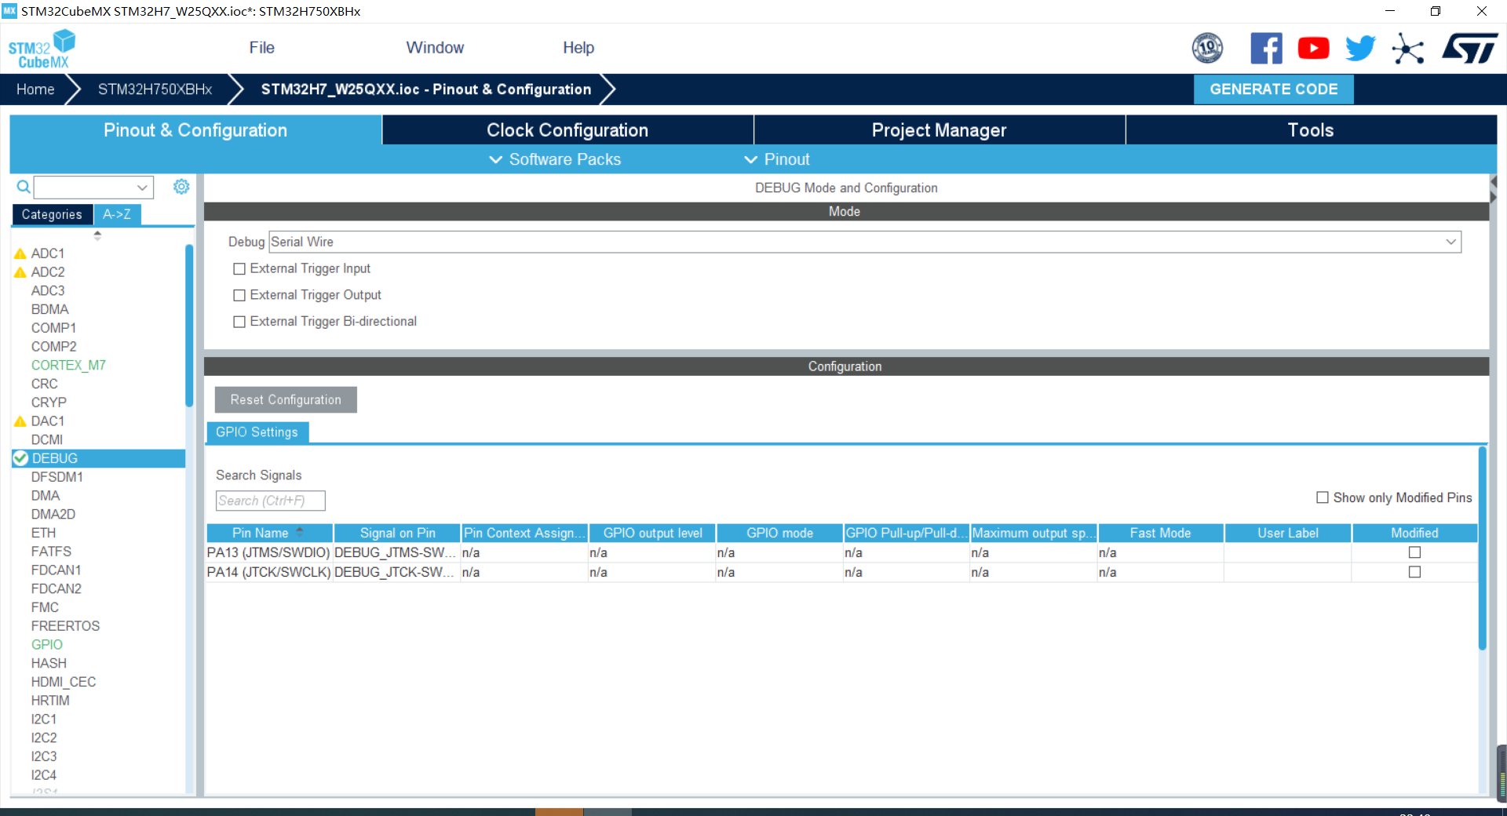Select FDCAN1 in the list
Screen dimensions: 1507x816
point(56,570)
